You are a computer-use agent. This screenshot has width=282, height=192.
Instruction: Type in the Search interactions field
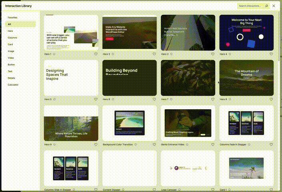[251, 6]
